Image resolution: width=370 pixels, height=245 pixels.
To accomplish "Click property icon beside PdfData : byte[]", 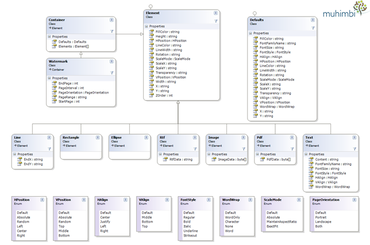I will [x=263, y=160].
